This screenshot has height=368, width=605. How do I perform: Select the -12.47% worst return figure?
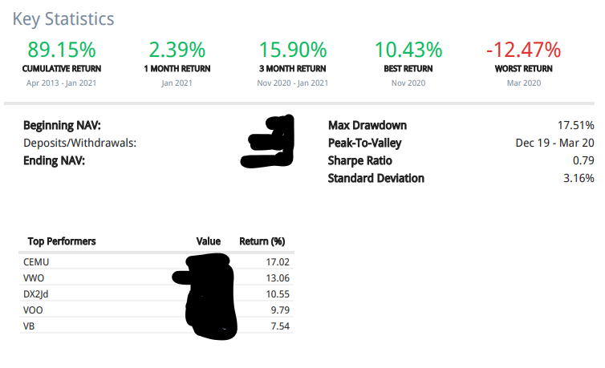pos(522,50)
